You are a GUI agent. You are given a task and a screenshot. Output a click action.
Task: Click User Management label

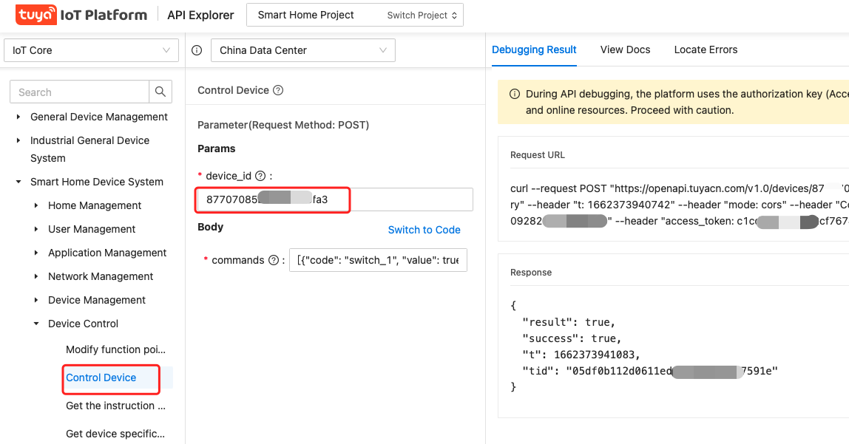(x=92, y=229)
